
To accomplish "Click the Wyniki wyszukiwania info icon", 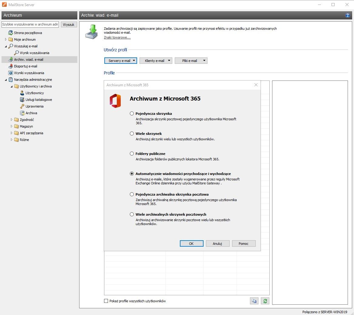I will [x=10, y=73].
